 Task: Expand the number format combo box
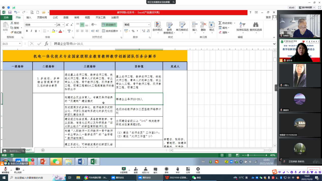(149, 25)
